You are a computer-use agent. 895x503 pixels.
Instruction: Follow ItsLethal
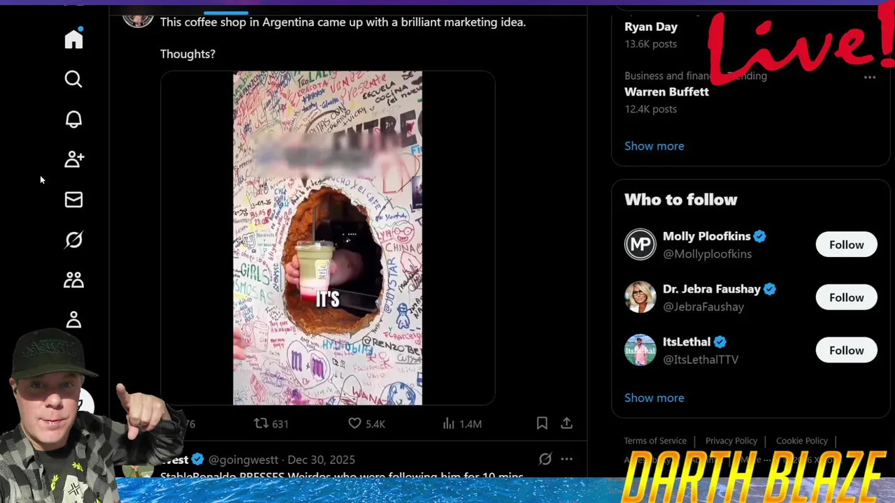pyautogui.click(x=846, y=350)
